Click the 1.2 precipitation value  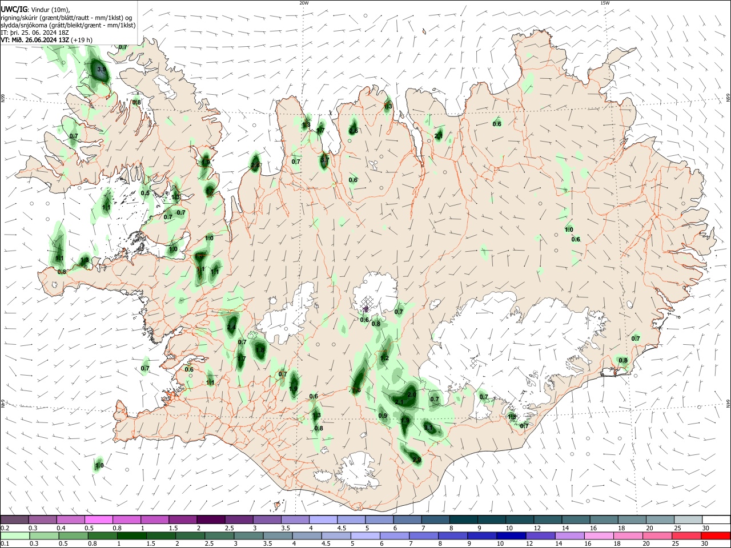click(x=384, y=358)
